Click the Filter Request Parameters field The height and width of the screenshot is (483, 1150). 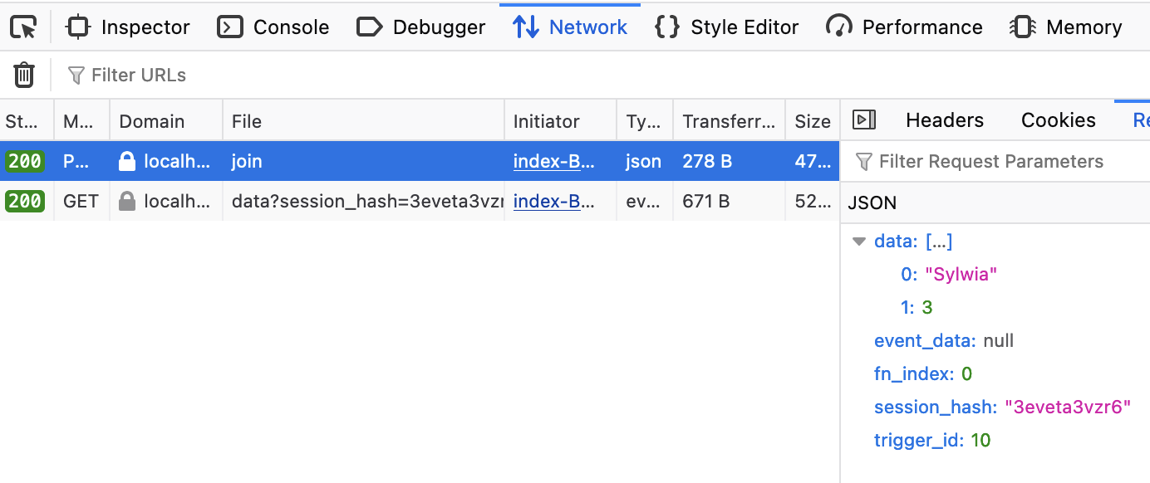pyautogui.click(x=997, y=162)
